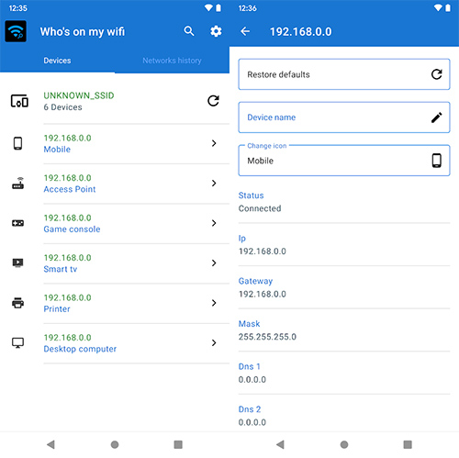The width and height of the screenshot is (459, 458).
Task: Open the Mobile device entry
Action: pos(115,143)
